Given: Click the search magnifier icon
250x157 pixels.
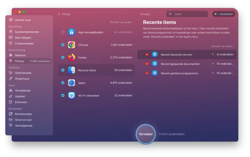Looking at the screenshot, I should [x=170, y=14].
